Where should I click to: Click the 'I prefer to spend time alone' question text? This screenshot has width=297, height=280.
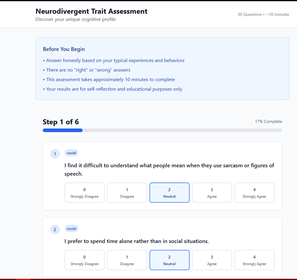tap(137, 241)
